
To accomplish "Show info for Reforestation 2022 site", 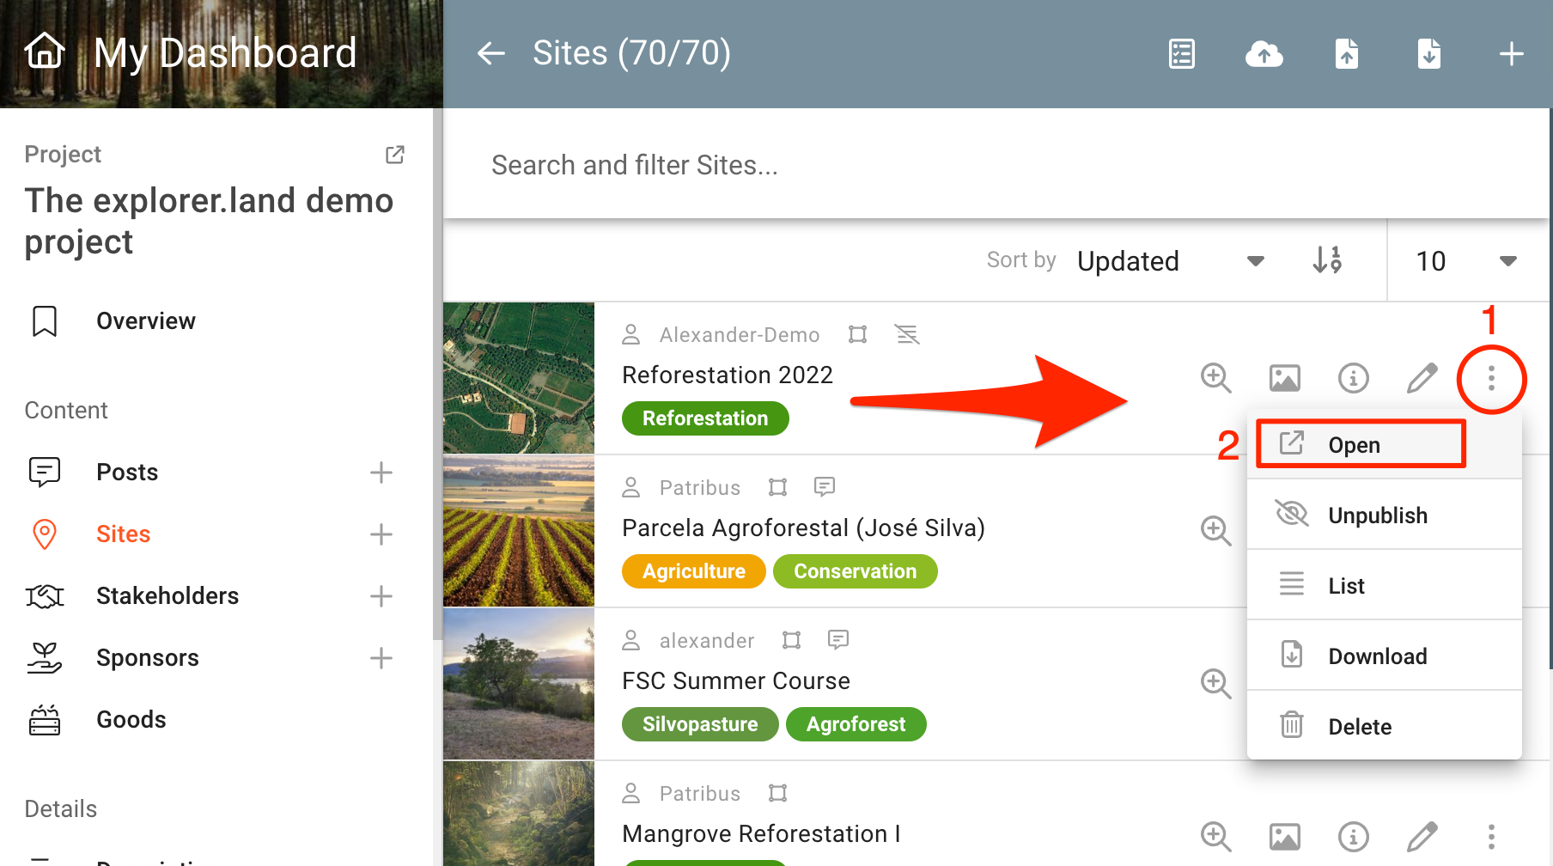I will pos(1353,378).
